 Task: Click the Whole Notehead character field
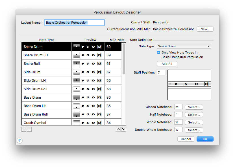[x=178, y=122]
